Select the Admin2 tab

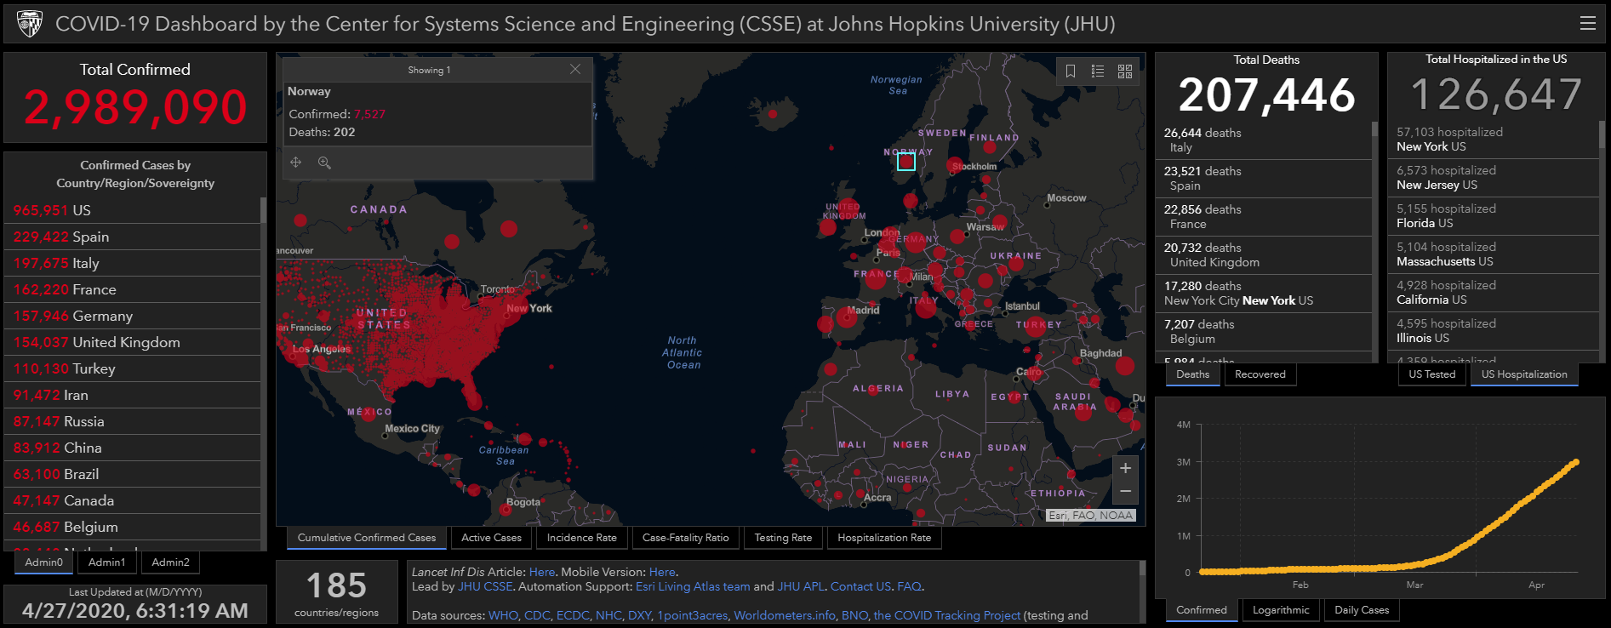tap(170, 562)
